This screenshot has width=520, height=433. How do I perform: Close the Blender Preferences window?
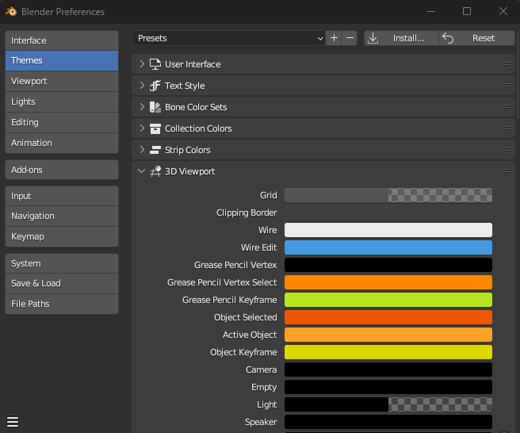(x=503, y=11)
